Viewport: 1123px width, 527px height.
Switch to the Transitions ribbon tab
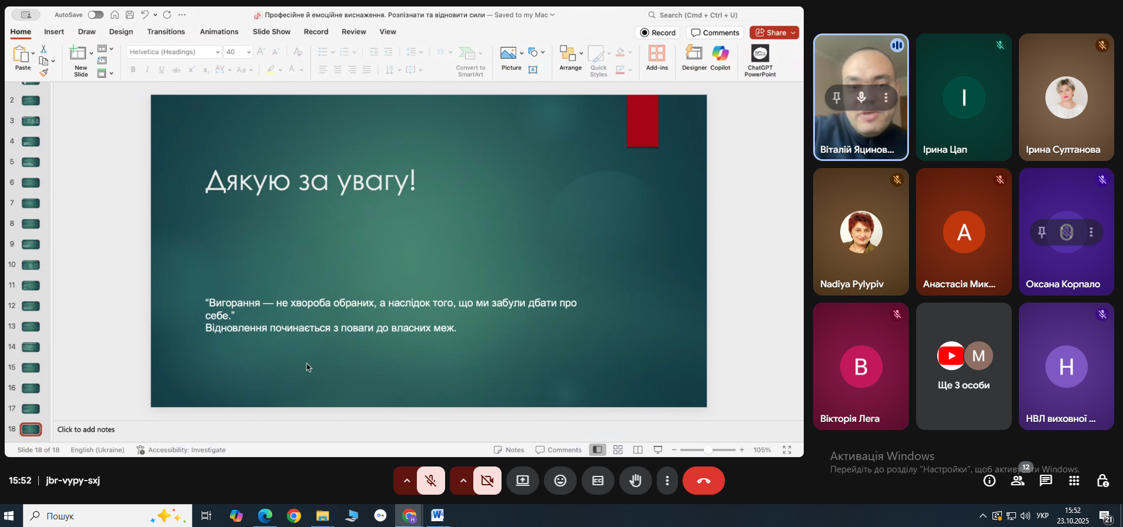(x=166, y=32)
